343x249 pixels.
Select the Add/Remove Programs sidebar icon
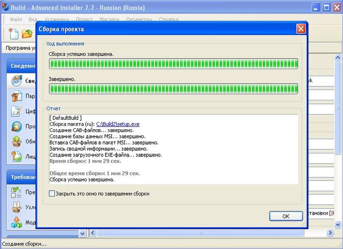pos(16,126)
